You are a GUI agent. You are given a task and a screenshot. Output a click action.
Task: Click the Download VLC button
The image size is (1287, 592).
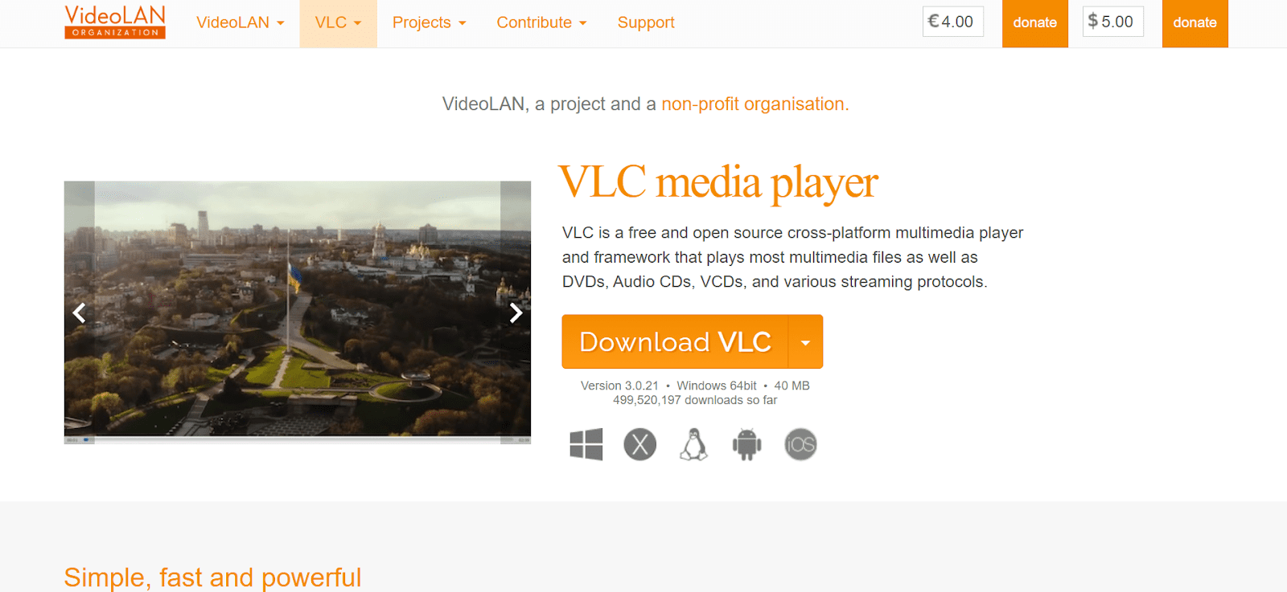pyautogui.click(x=675, y=342)
